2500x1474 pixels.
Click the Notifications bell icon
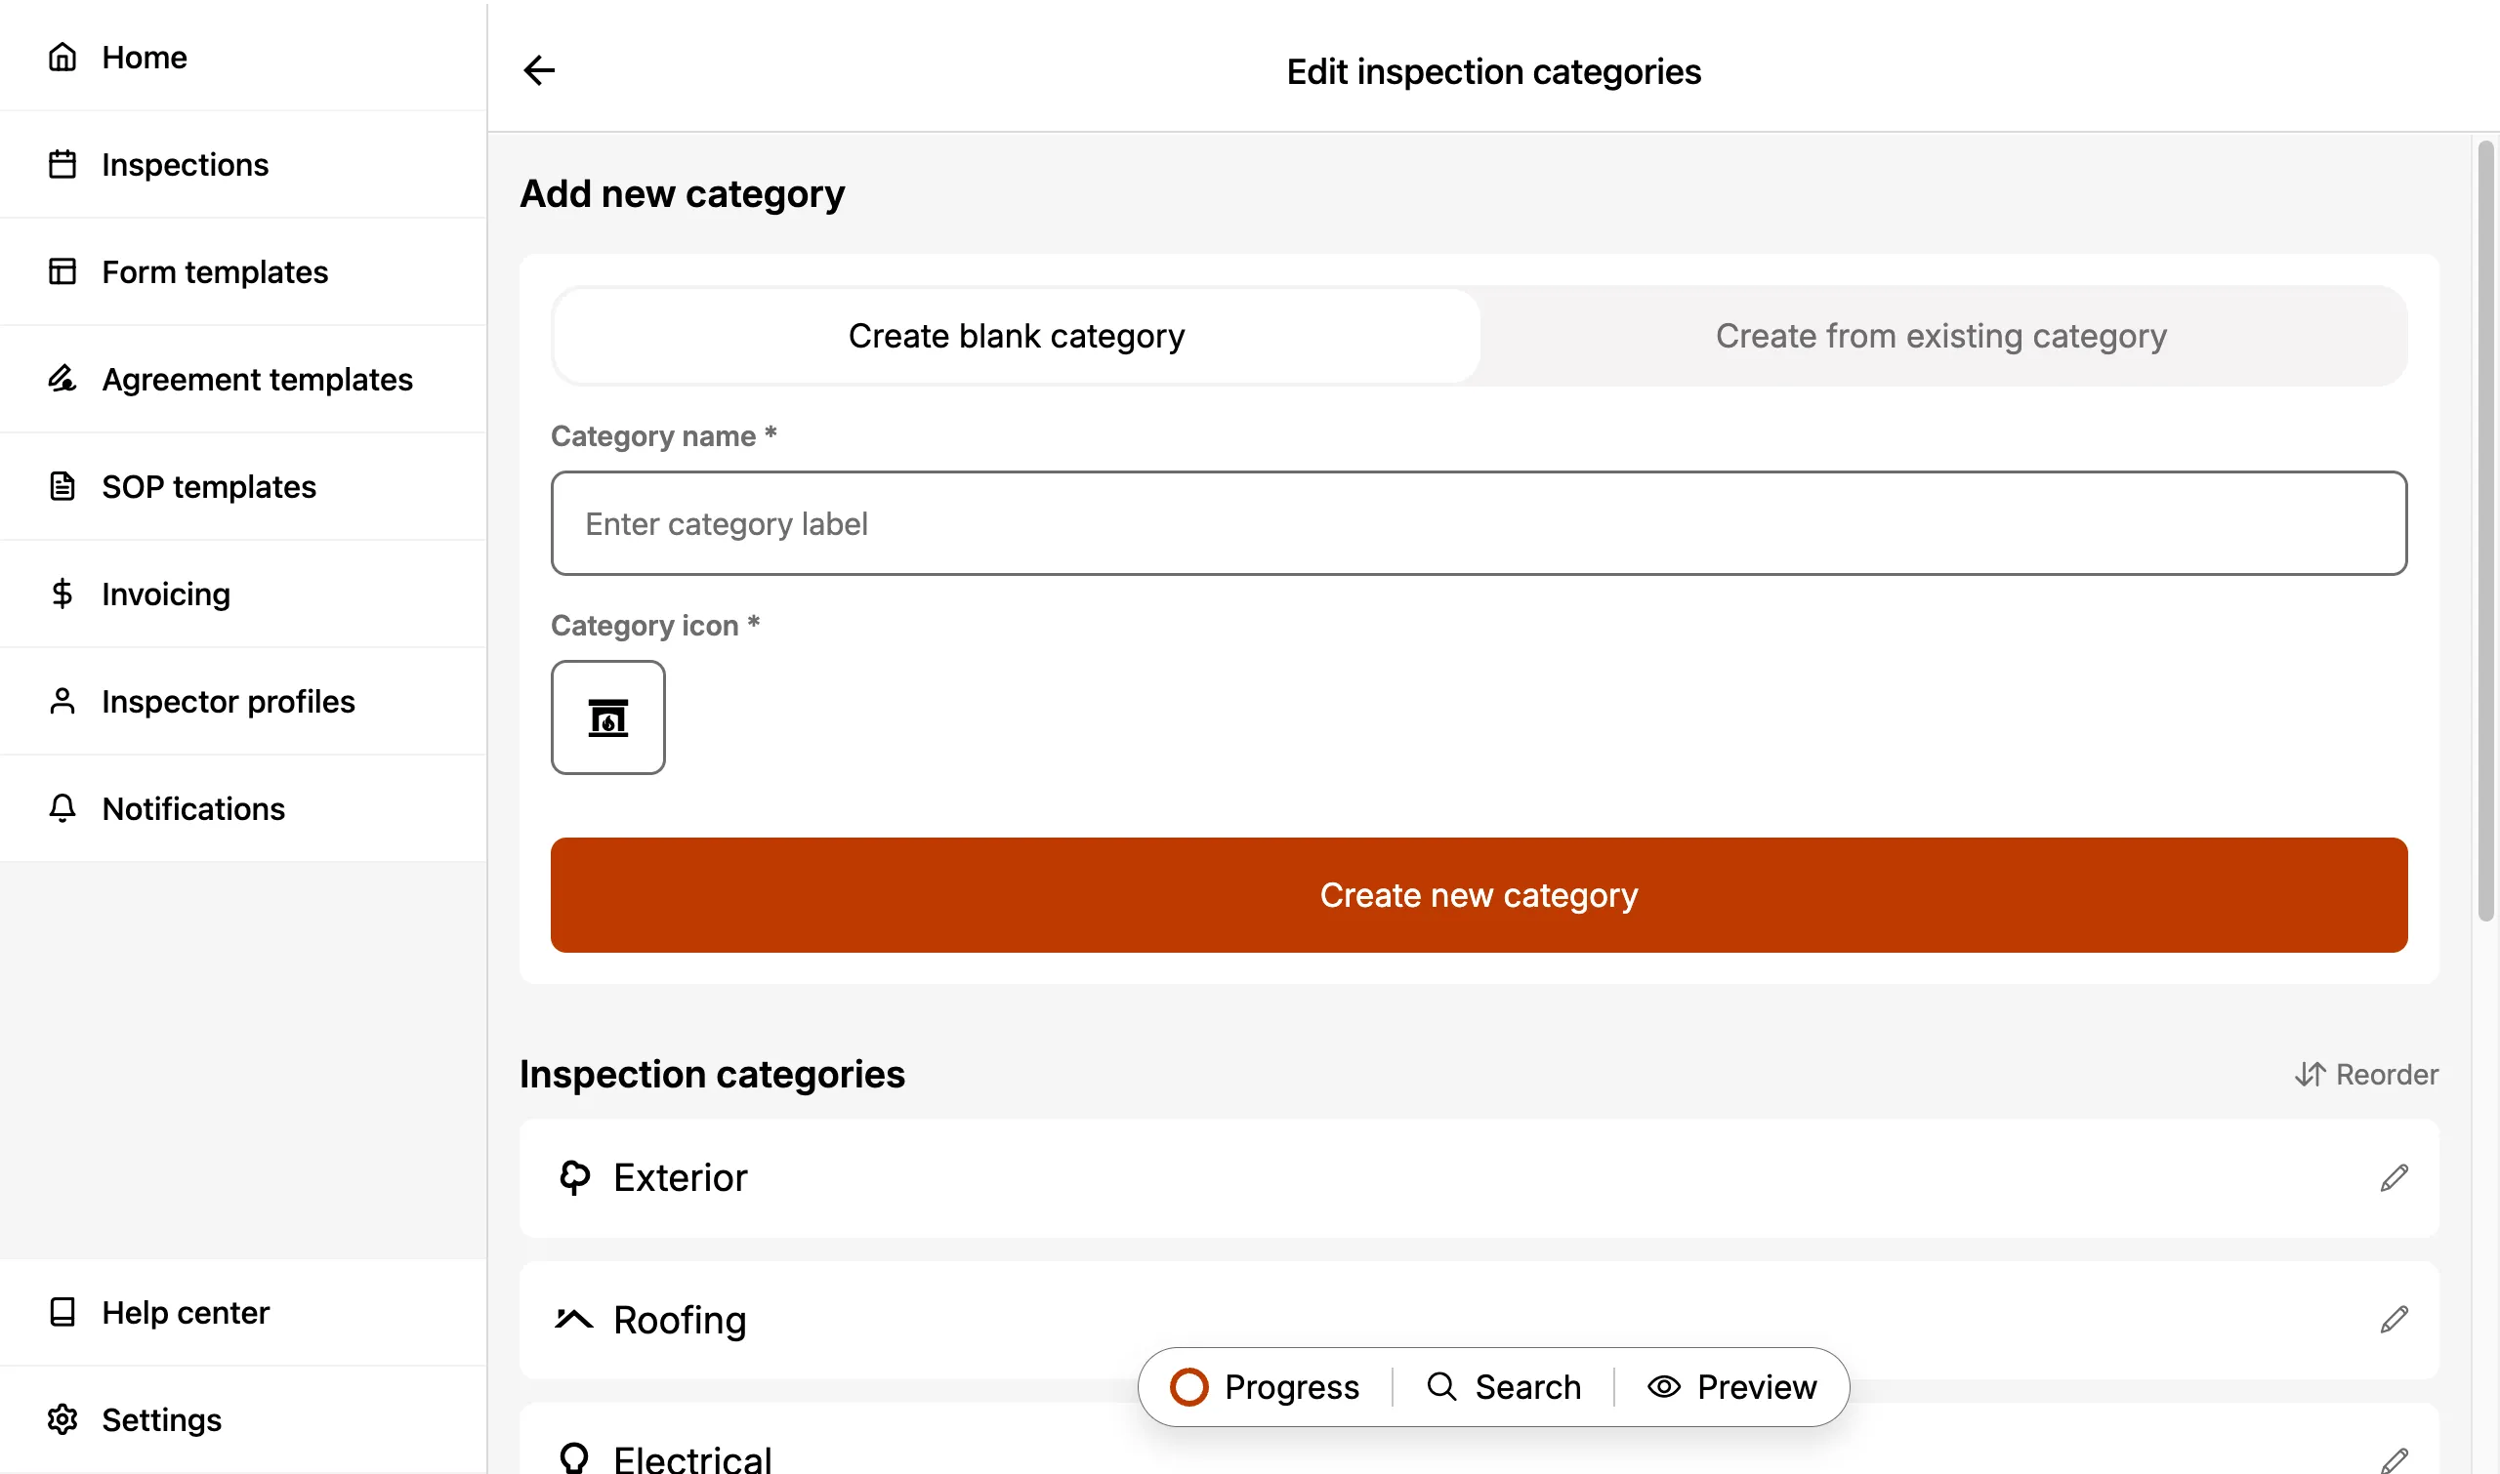(x=62, y=807)
